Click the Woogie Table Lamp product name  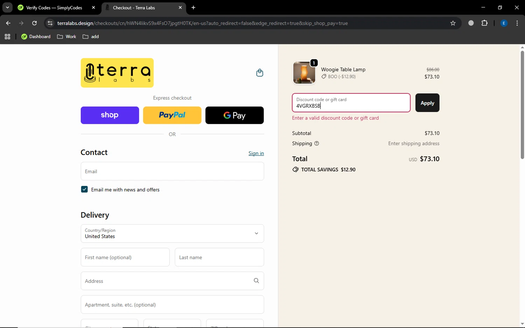tap(343, 69)
